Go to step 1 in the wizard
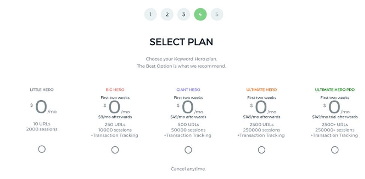The image size is (365, 179). point(150,15)
